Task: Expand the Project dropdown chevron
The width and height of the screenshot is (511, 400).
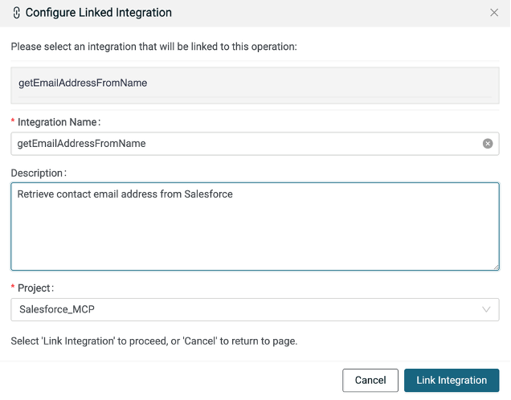Action: (486, 309)
